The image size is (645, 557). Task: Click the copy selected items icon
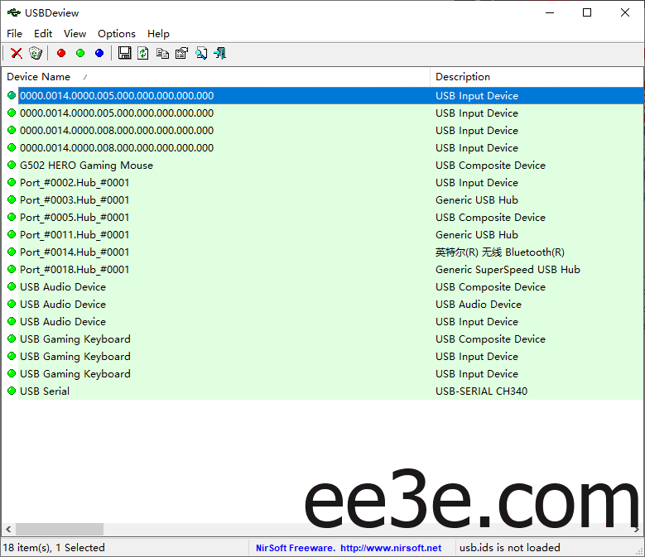[x=162, y=53]
